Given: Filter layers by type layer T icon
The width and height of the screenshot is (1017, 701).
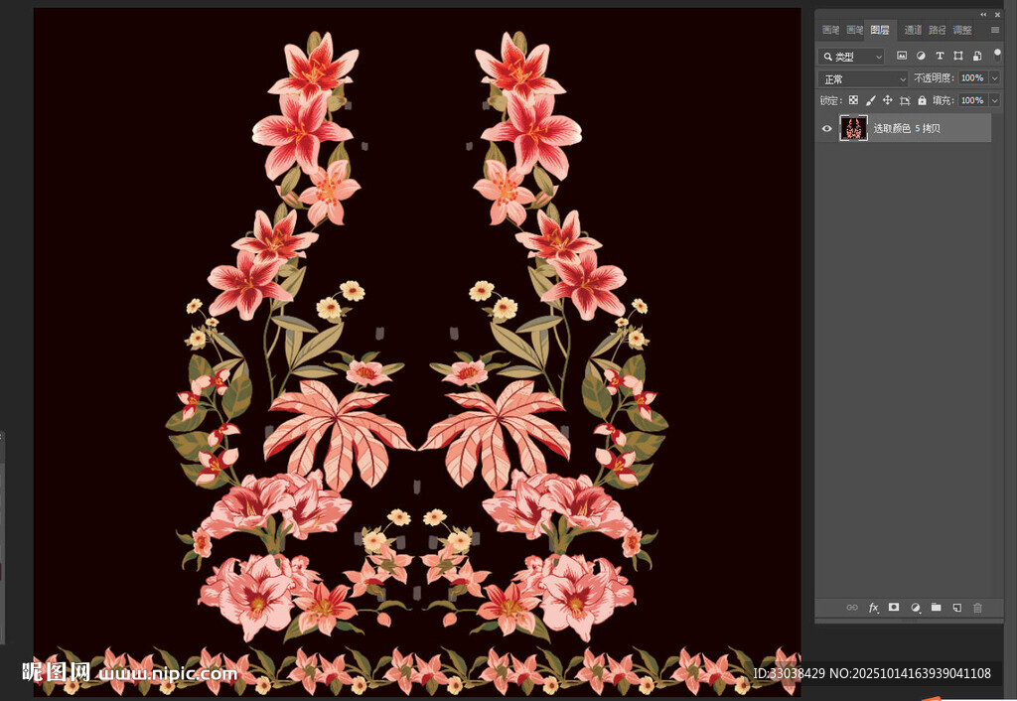Looking at the screenshot, I should click(940, 56).
